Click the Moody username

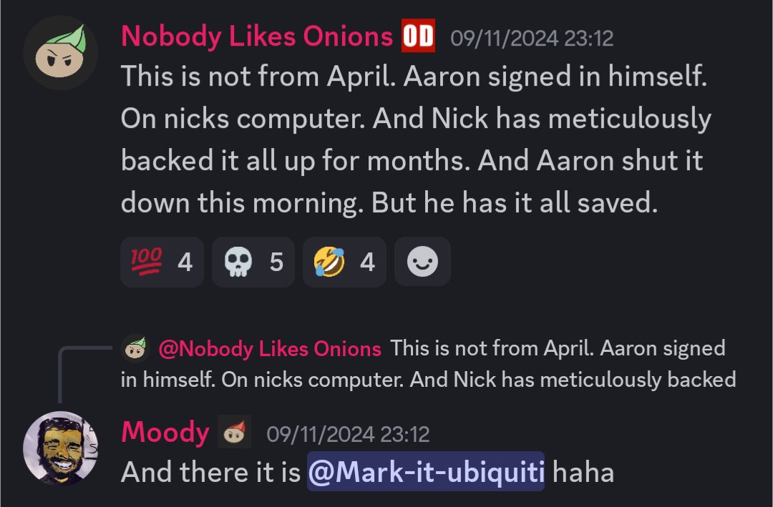(165, 433)
